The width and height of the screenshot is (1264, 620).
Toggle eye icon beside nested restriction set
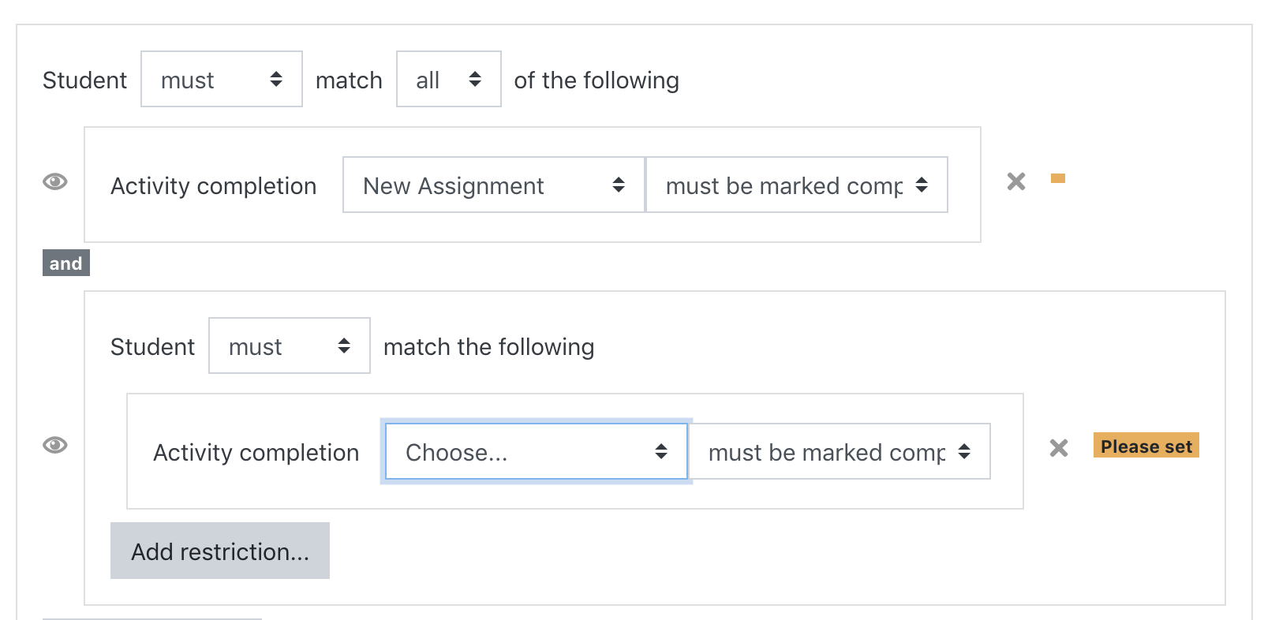(x=54, y=445)
